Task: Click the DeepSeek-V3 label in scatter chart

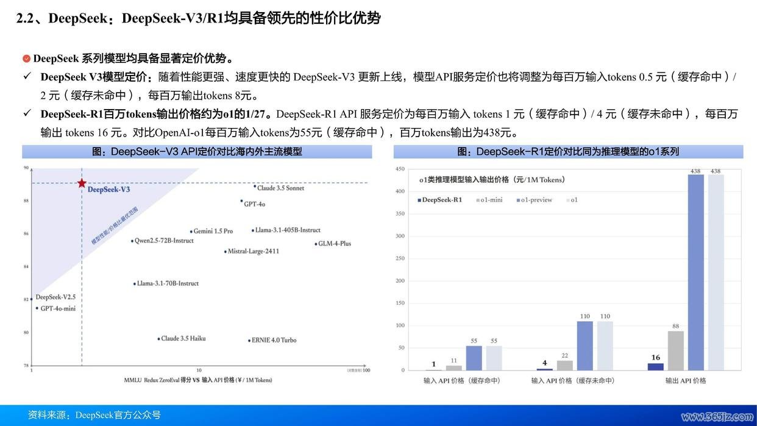Action: click(x=109, y=190)
